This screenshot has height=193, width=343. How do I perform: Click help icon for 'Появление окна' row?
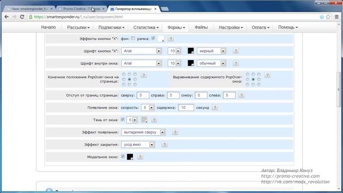(x=215, y=108)
